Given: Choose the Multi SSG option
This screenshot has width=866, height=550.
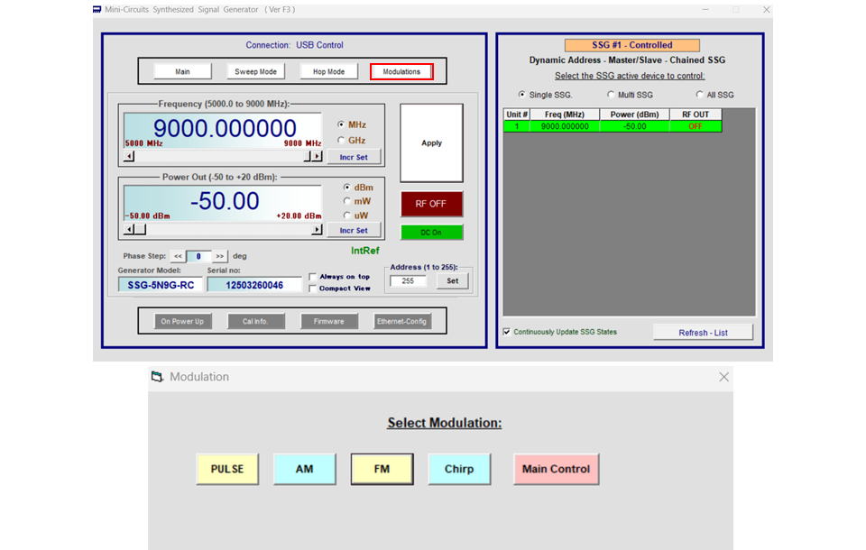Looking at the screenshot, I should 611,95.
